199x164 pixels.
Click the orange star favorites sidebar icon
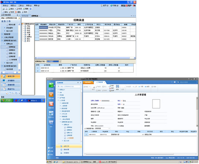[51, 94]
